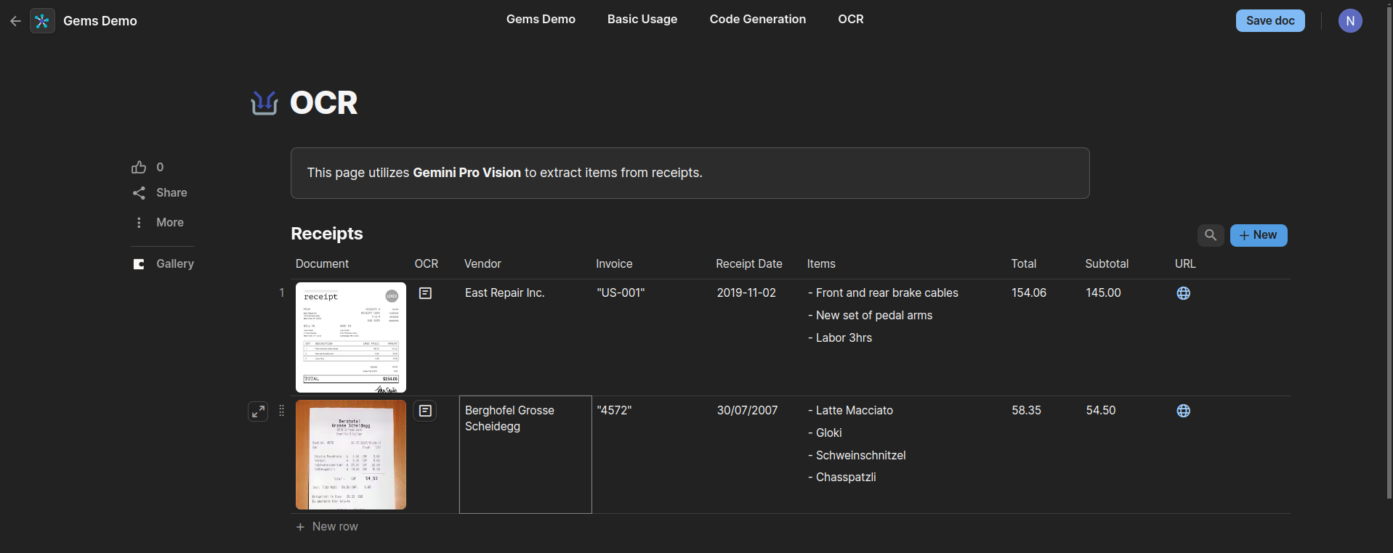The image size is (1393, 553).
Task: Run OCR button for Berghofel Grosse Scheidegg row
Action: (x=425, y=411)
